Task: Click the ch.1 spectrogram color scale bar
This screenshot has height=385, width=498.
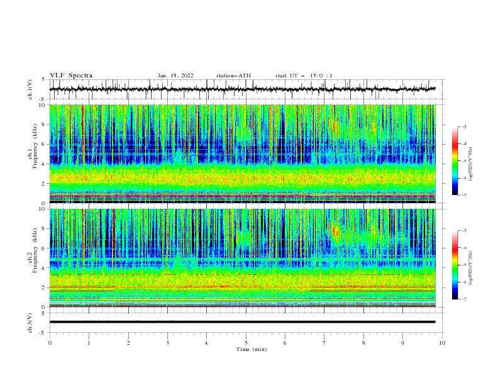Action: pos(455,161)
